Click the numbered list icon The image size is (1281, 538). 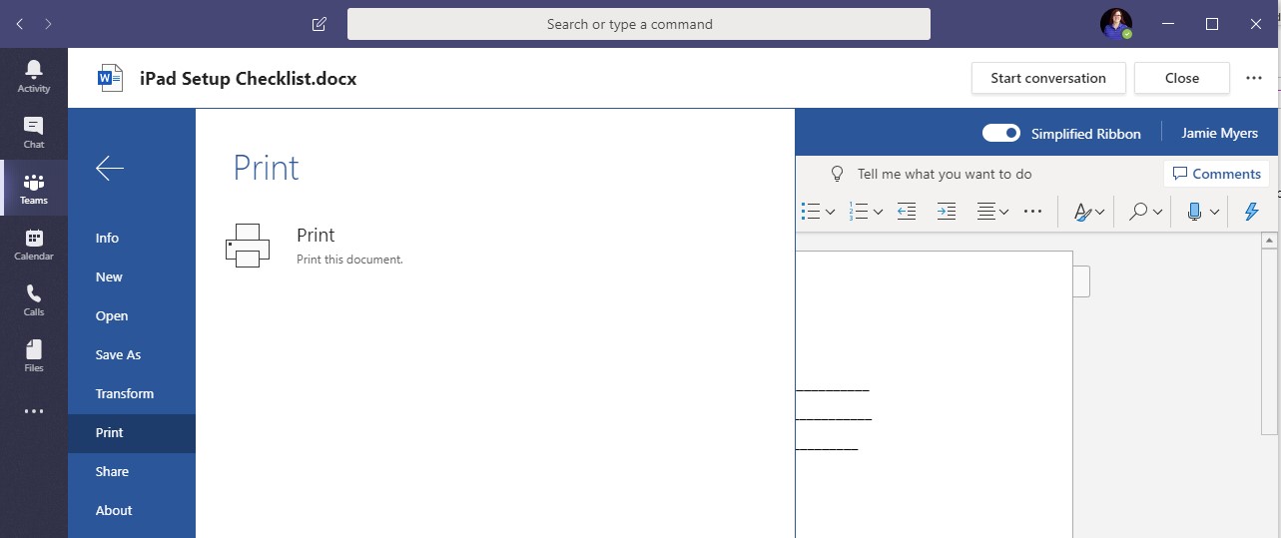click(x=859, y=212)
